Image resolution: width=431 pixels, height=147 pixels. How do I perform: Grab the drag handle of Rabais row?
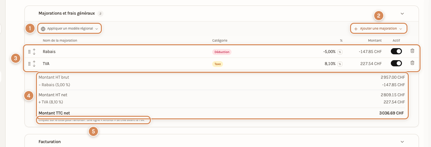(x=29, y=52)
